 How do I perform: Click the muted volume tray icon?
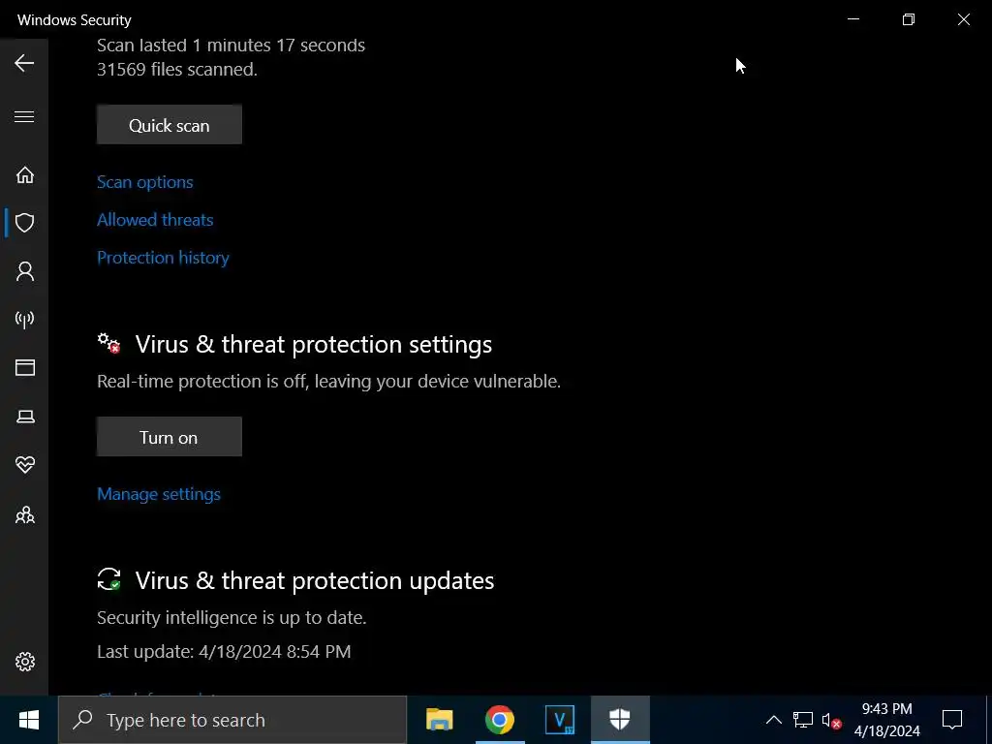click(831, 720)
